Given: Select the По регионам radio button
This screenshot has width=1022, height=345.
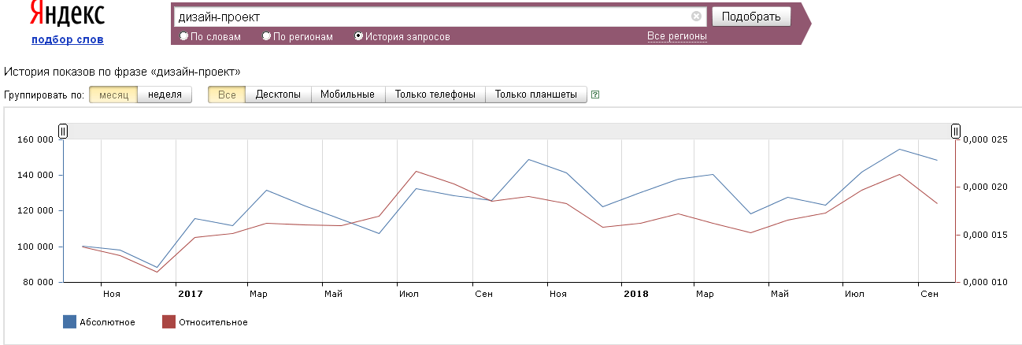Looking at the screenshot, I should pyautogui.click(x=267, y=36).
